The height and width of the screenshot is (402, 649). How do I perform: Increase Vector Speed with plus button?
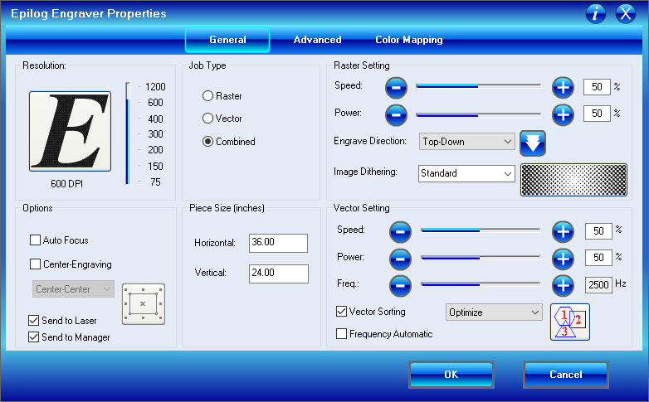563,231
